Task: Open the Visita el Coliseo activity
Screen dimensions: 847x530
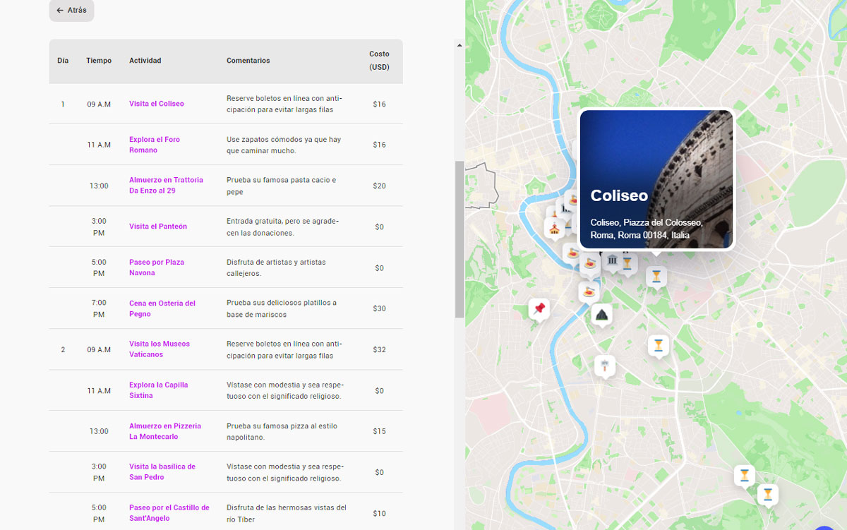Action: click(x=156, y=104)
